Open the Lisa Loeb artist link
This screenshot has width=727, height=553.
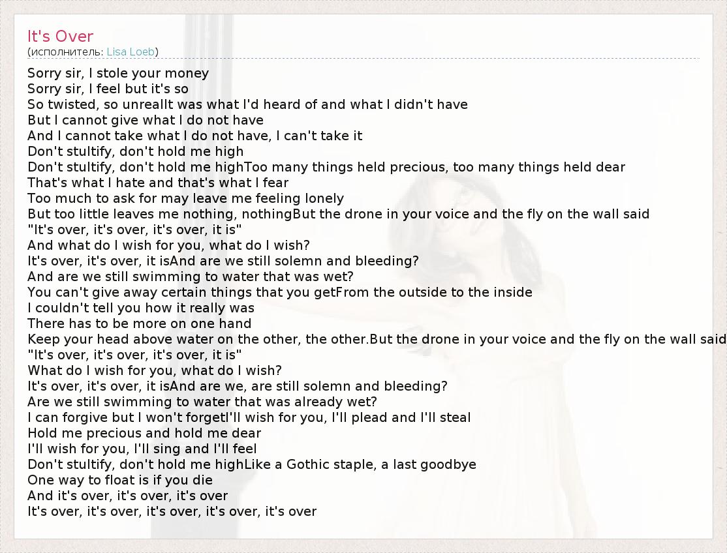pyautogui.click(x=131, y=52)
